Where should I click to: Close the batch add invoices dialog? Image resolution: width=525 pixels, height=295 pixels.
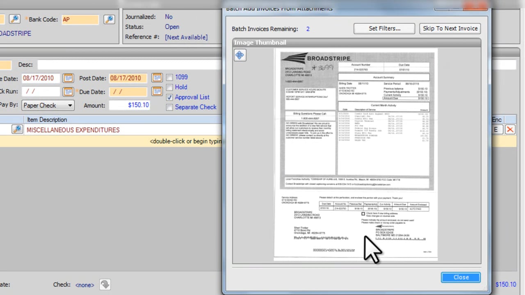(x=461, y=277)
